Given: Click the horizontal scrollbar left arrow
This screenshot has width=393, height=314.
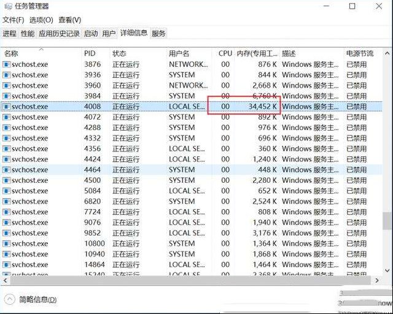Looking at the screenshot, I should (5, 280).
